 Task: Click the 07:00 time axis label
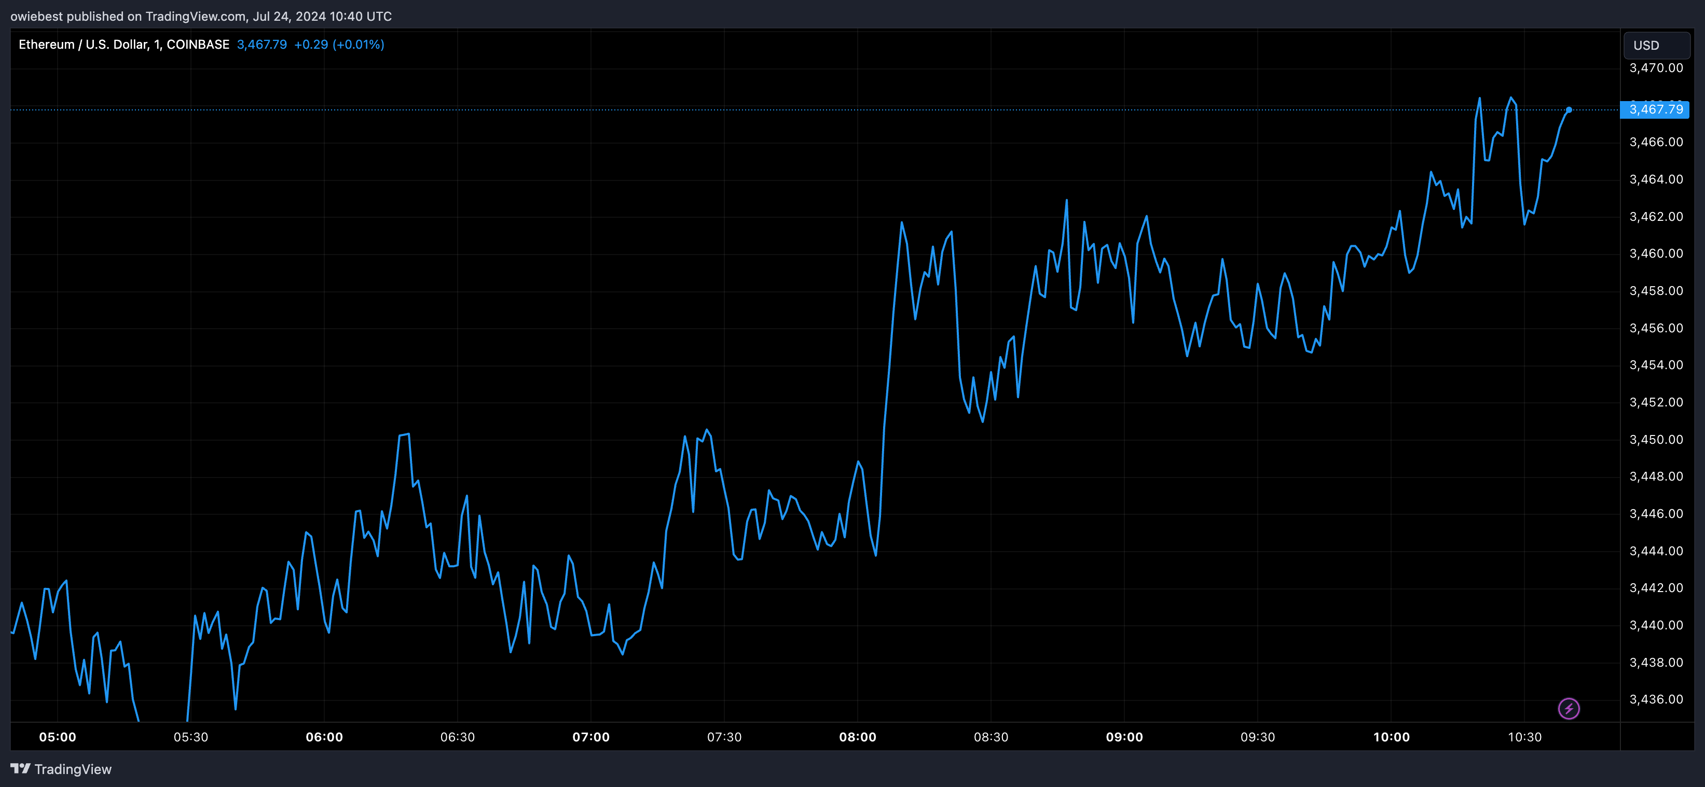pyautogui.click(x=591, y=737)
